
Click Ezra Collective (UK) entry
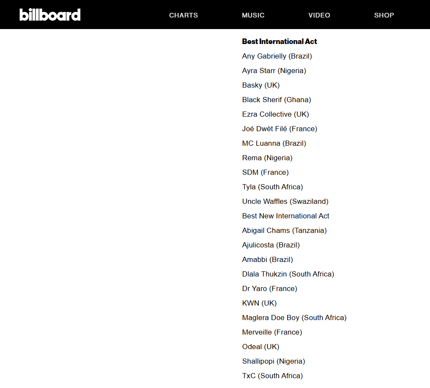pyautogui.click(x=276, y=115)
